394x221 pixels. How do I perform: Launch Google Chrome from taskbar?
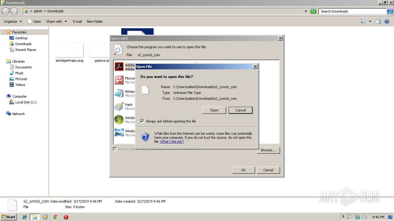[x=55, y=217]
